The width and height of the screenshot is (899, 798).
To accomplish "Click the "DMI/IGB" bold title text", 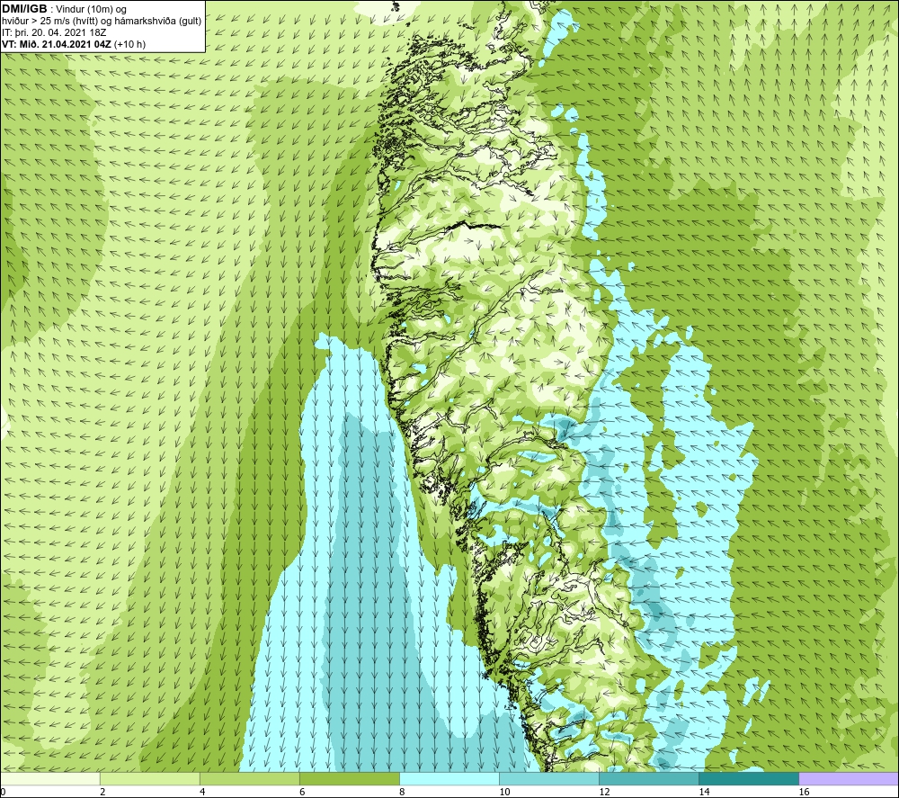I will [x=24, y=9].
